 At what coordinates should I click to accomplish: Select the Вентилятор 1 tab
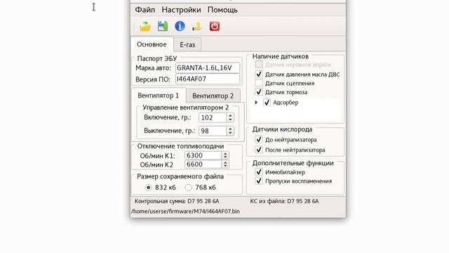[159, 96]
